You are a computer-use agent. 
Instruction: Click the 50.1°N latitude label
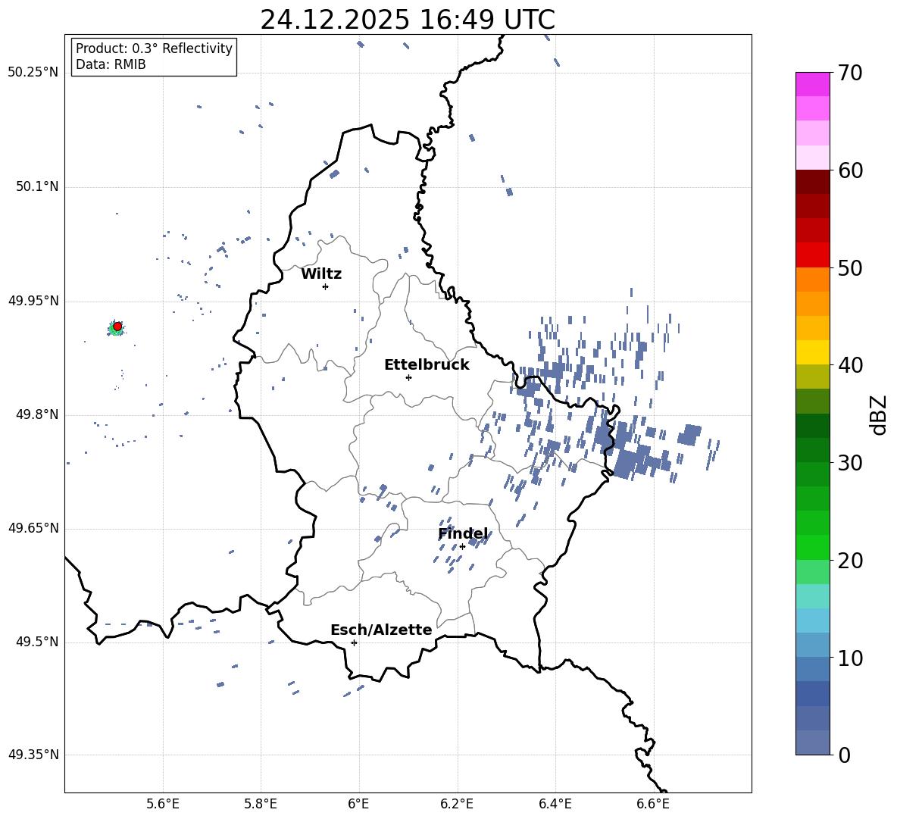(37, 187)
